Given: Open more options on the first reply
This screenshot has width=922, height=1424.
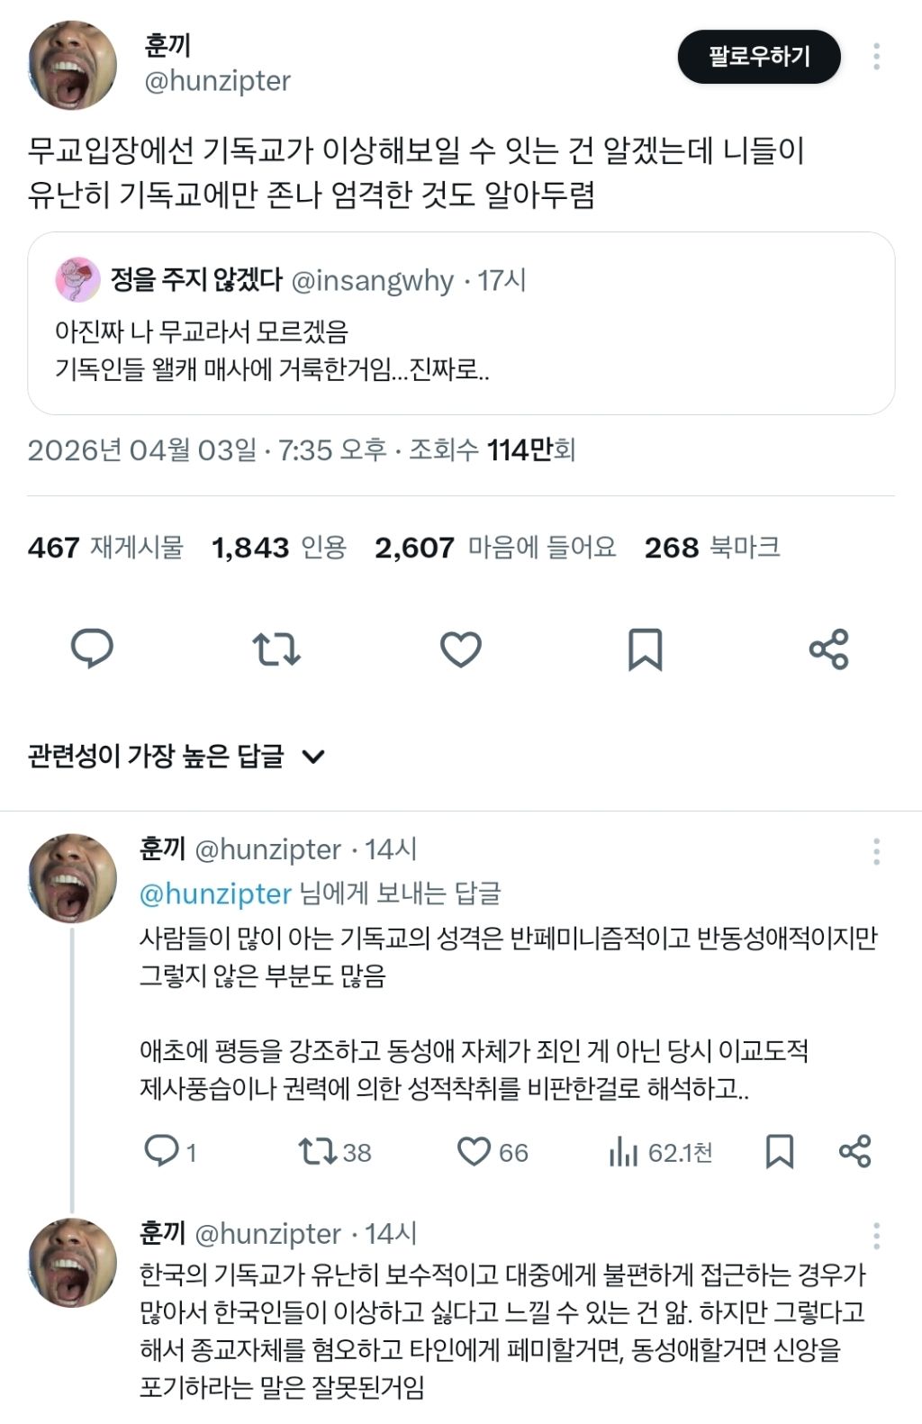Looking at the screenshot, I should point(876,851).
